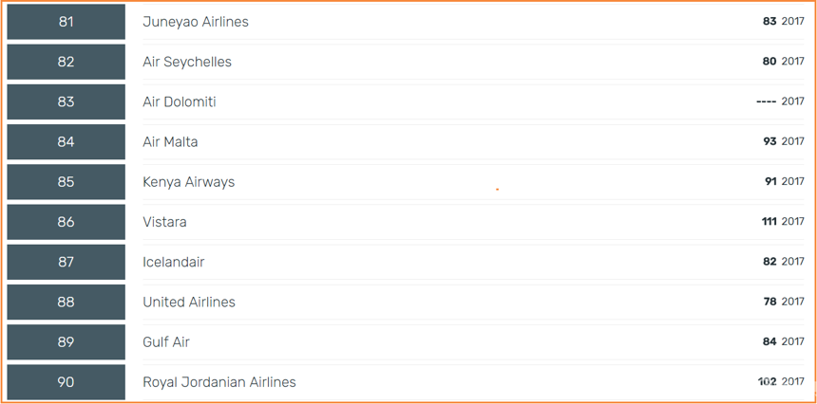Open the Air Seychelles entry
817x404 pixels.
(x=187, y=62)
